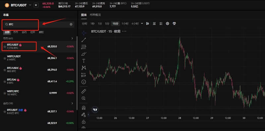Viewport: 265px width, 131px height.
Task: Star the BTC/USDC row
Action: [5, 70]
